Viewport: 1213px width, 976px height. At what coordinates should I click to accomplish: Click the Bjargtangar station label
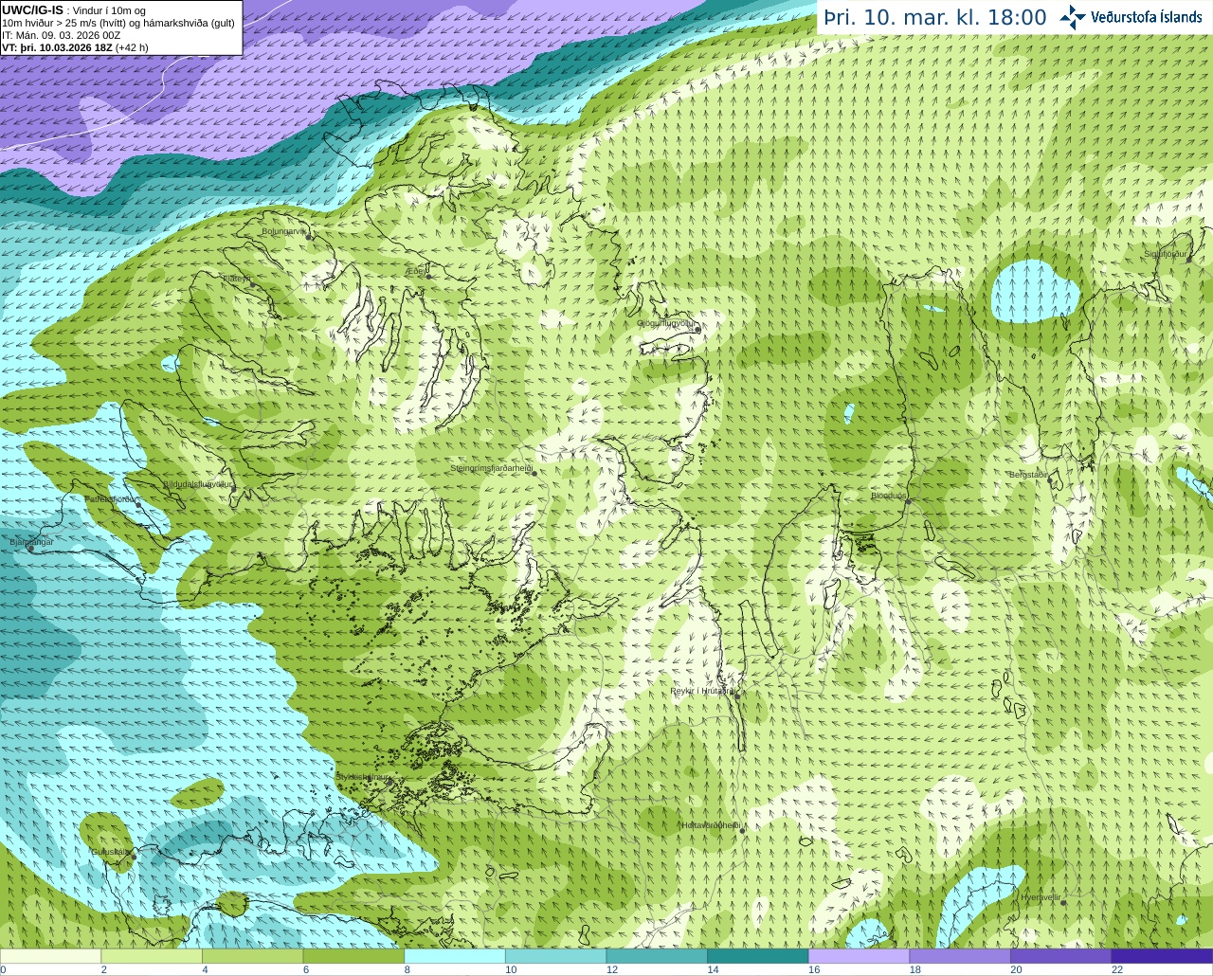(x=31, y=542)
